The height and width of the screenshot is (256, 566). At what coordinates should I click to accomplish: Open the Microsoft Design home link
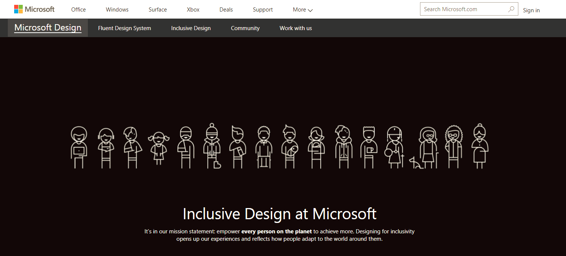48,28
